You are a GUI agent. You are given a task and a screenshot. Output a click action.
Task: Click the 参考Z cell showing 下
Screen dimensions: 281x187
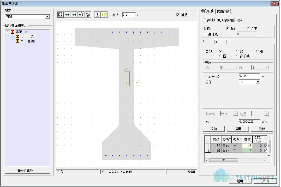point(237,150)
